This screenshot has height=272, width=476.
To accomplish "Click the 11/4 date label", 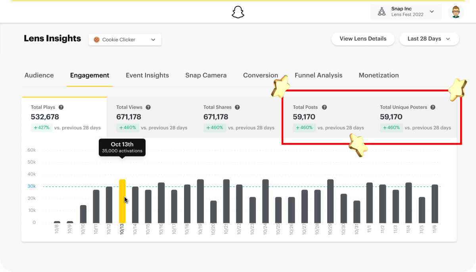I will tap(409, 230).
